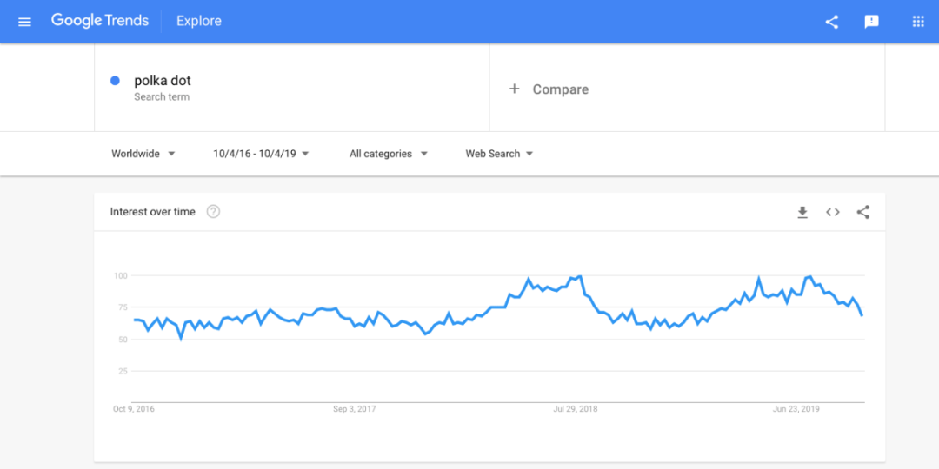Open the 10/4/16 - 10/4/19 date range dropdown
939x469 pixels.
261,154
